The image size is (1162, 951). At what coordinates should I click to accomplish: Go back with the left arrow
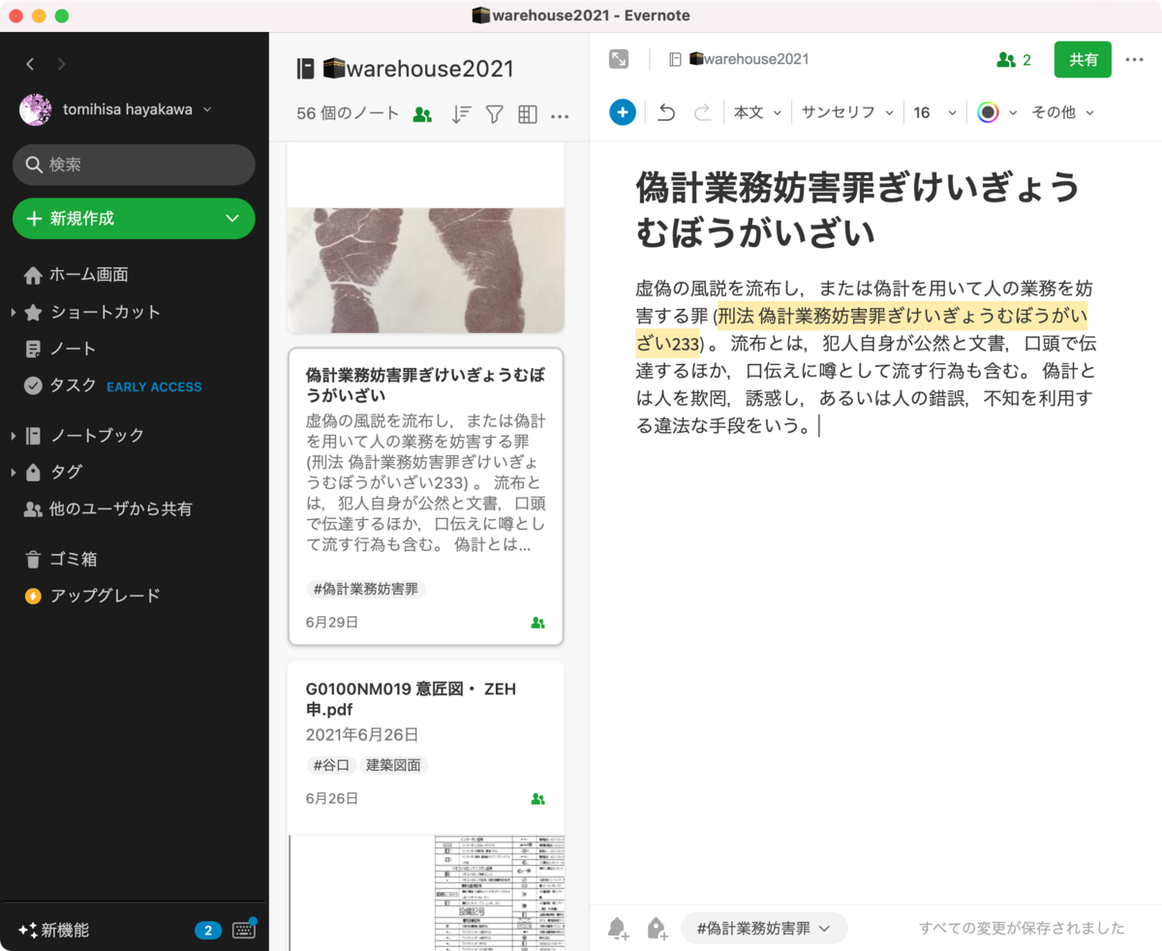[x=30, y=64]
